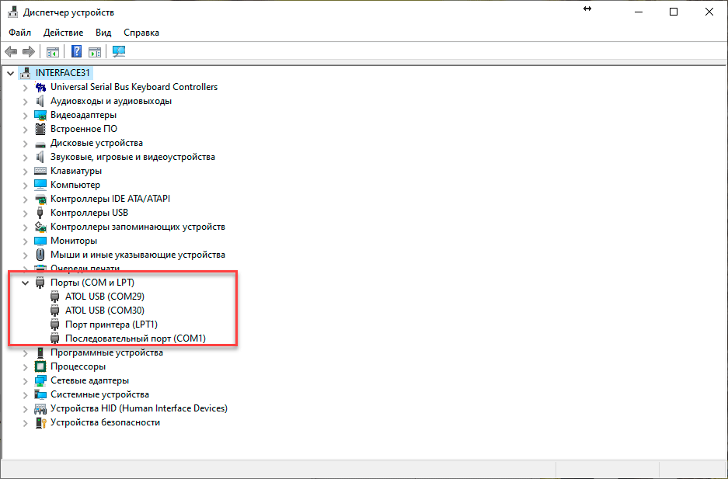Click the Контроллеры USB plug icon
This screenshot has height=479, width=728.
40,213
